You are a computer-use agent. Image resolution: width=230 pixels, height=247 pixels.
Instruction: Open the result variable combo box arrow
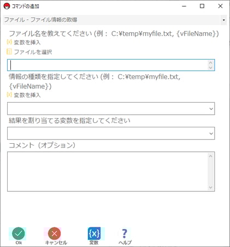point(211,133)
